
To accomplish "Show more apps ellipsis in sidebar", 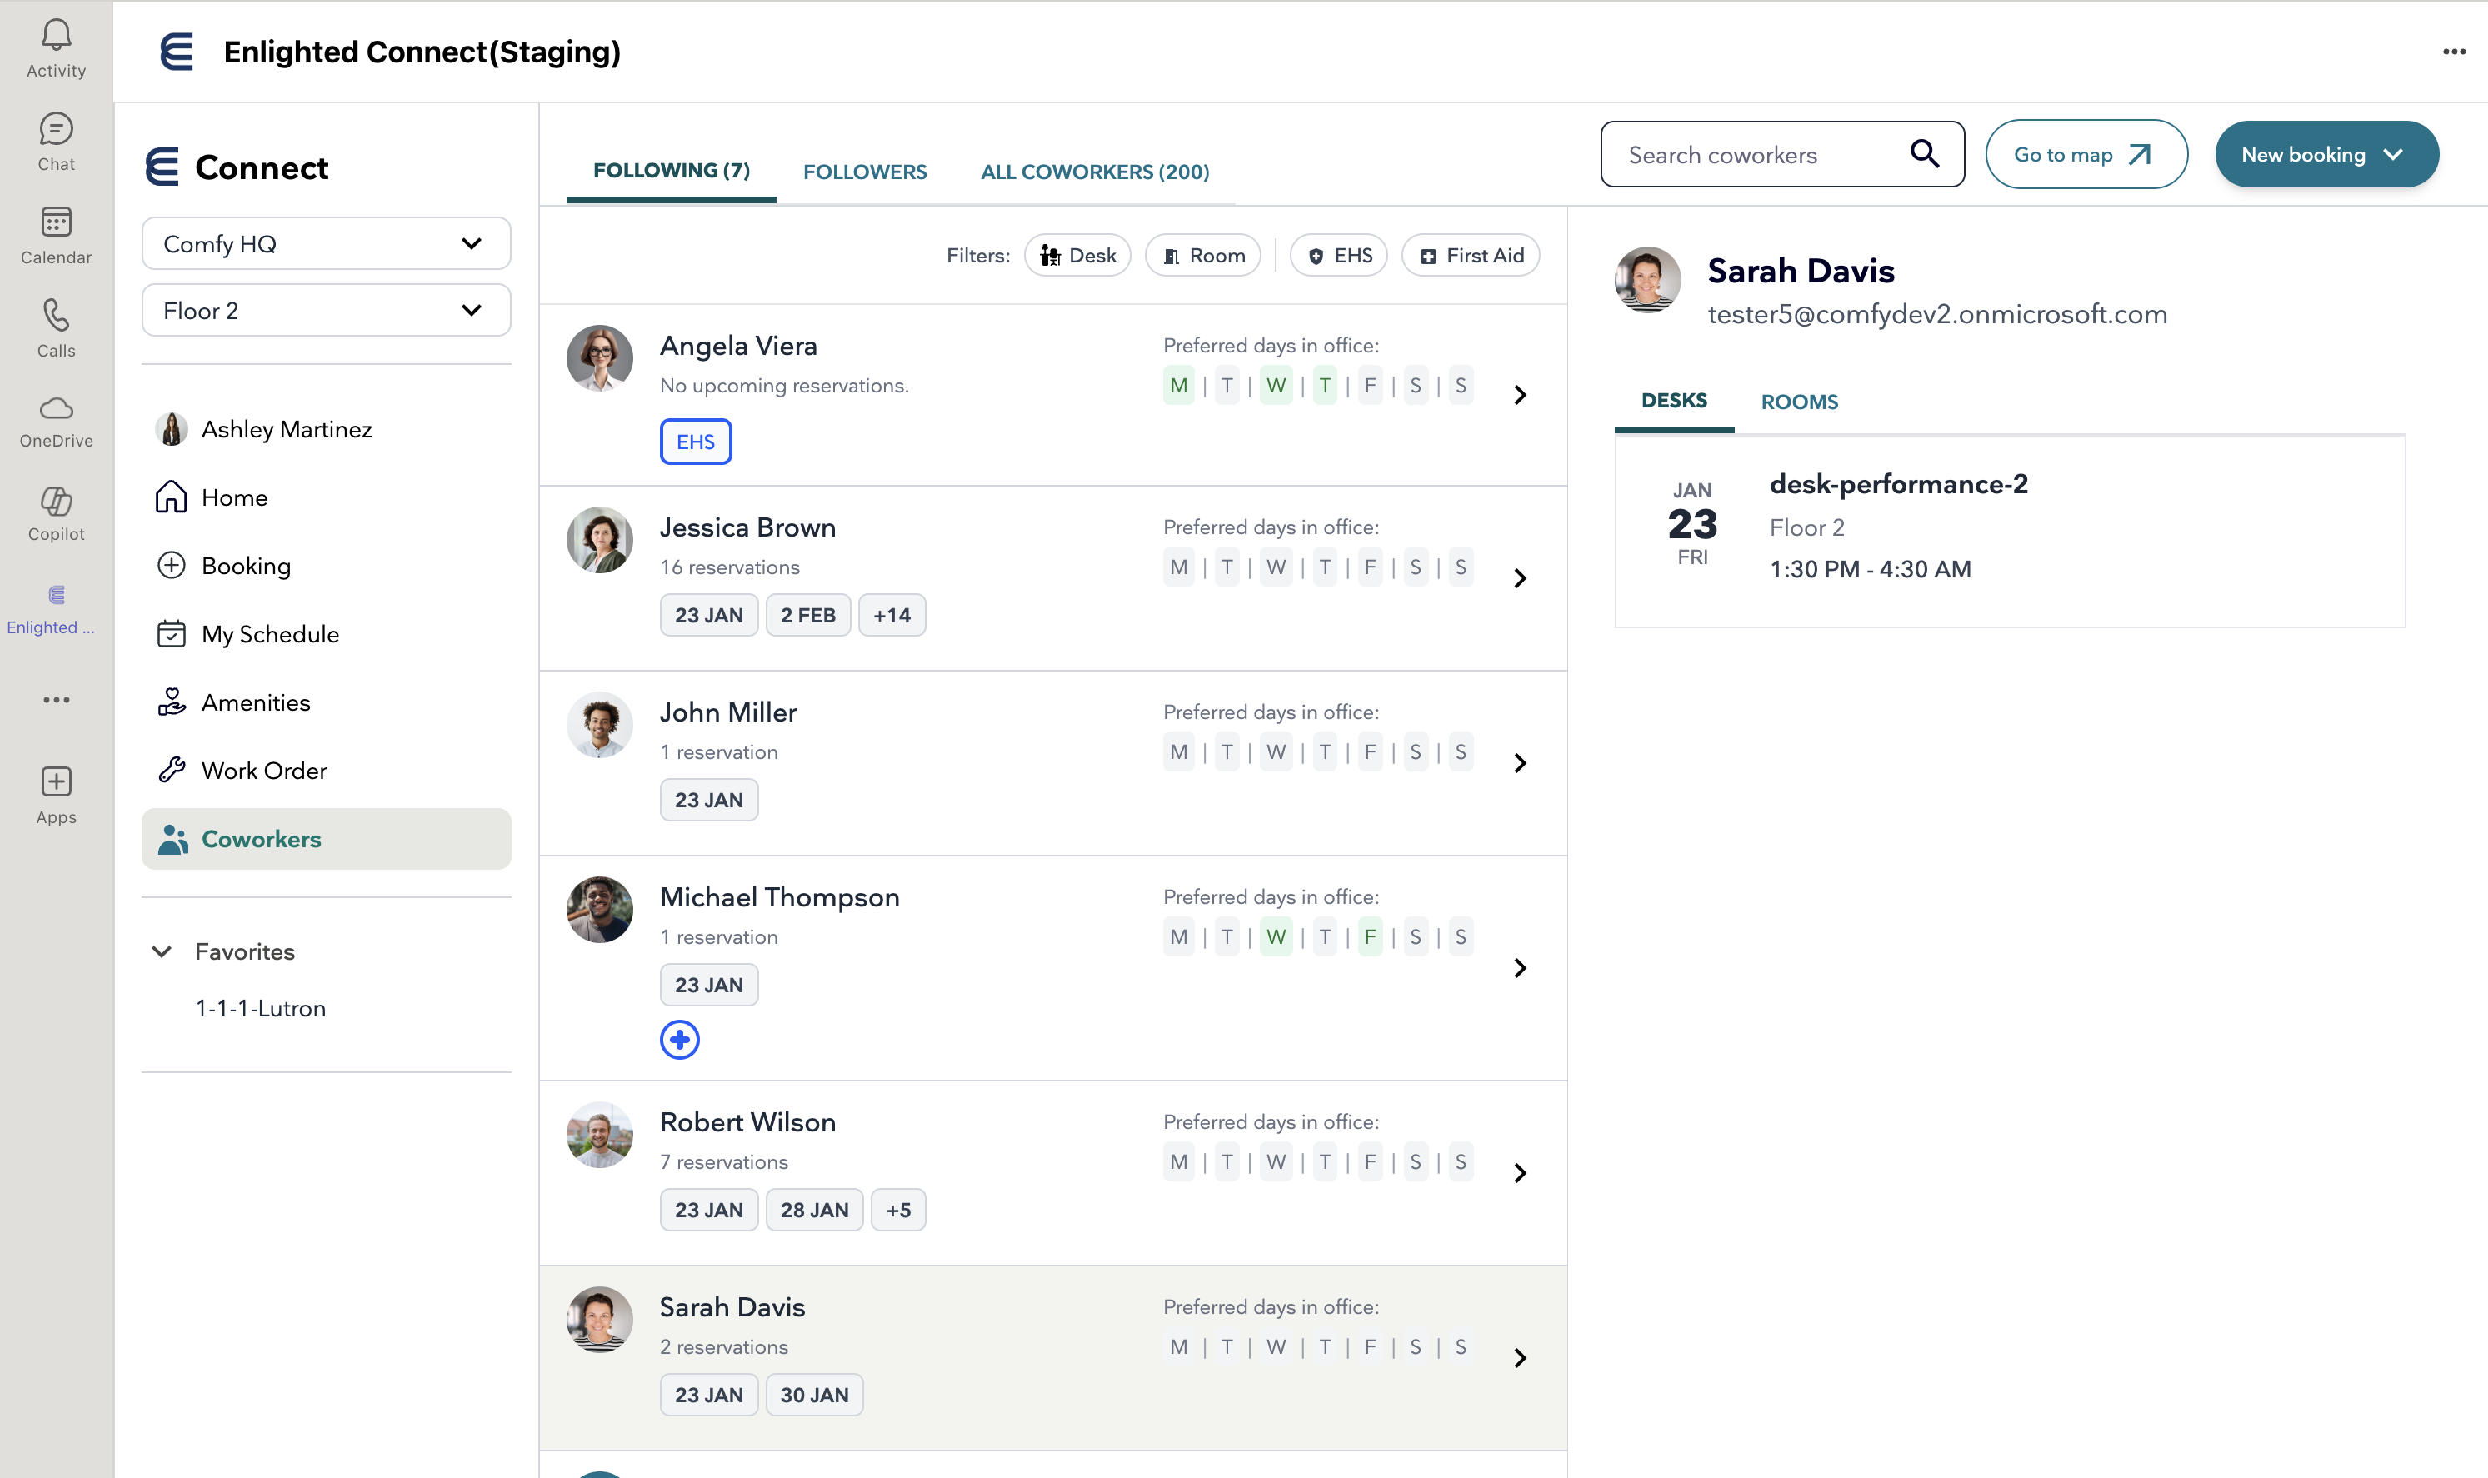I will pyautogui.click(x=56, y=700).
